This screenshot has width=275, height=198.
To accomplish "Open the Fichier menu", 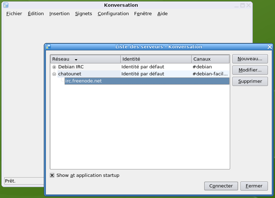I will 14,14.
